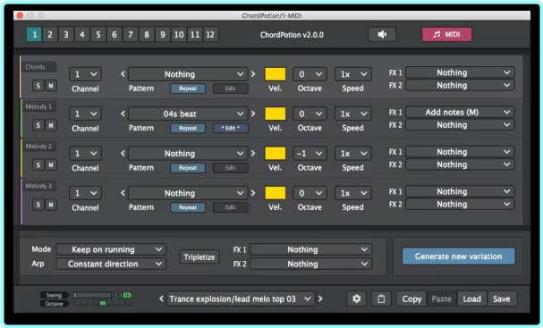Click the Copy button

[411, 299]
